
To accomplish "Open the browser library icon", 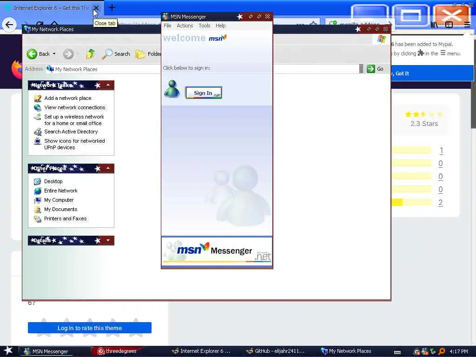I will pyautogui.click(x=434, y=25).
